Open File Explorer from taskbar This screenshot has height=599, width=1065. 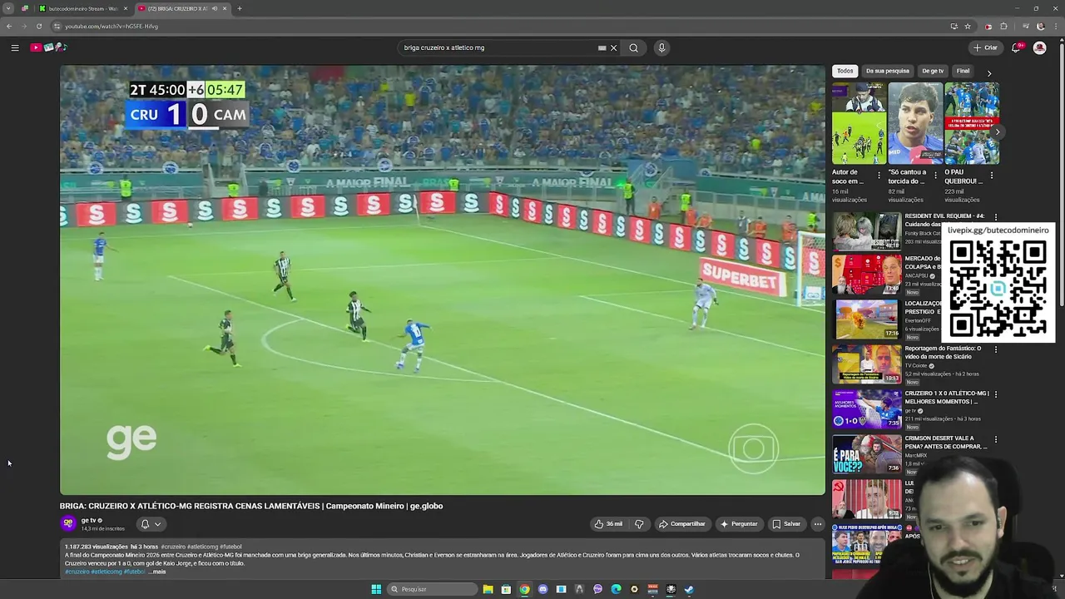(x=488, y=589)
